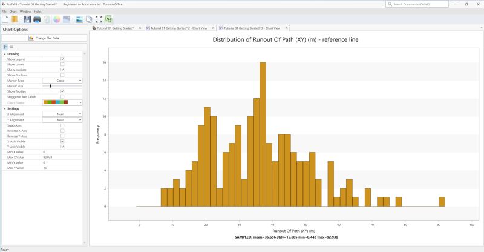The image size is (484, 252).
Task: Close the Getting Started:3 Chart View tab
Action: click(x=286, y=28)
